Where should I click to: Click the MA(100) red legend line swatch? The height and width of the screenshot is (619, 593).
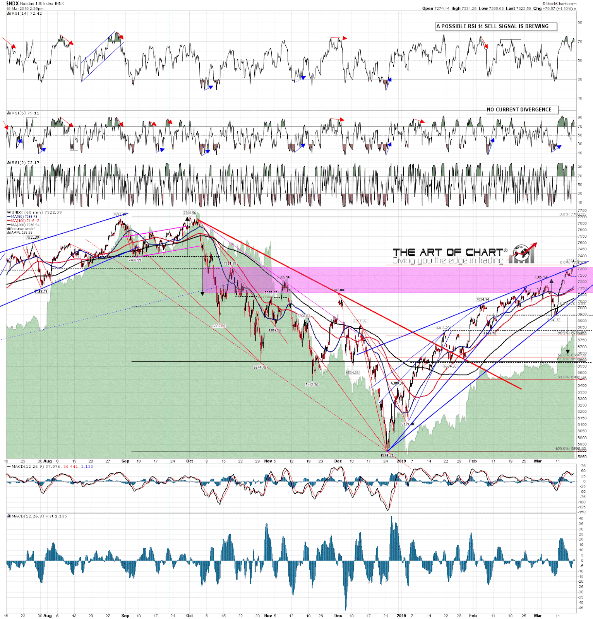pyautogui.click(x=9, y=221)
